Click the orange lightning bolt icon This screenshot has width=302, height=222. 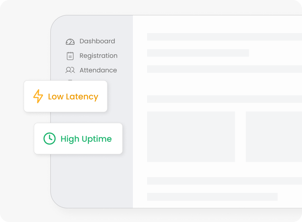click(x=38, y=96)
